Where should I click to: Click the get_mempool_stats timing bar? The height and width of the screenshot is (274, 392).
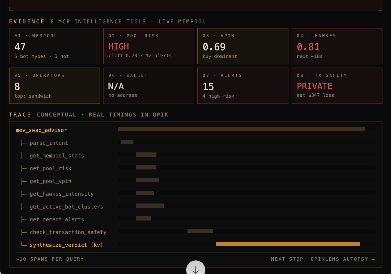(146, 155)
